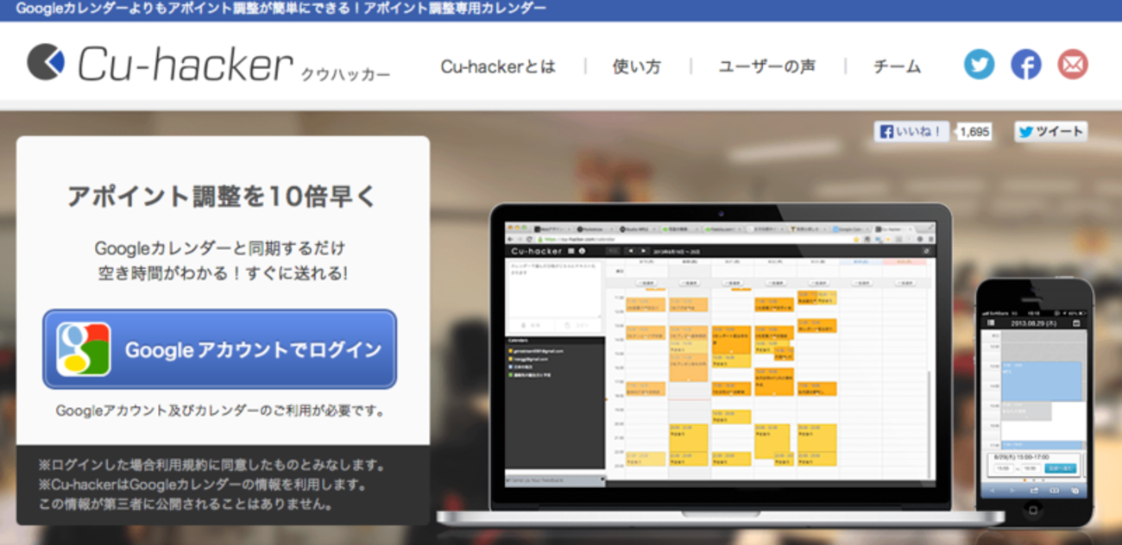Viewport: 1122px width, 545px height.
Task: Go to ユーザーの声 page
Action: pyautogui.click(x=766, y=66)
